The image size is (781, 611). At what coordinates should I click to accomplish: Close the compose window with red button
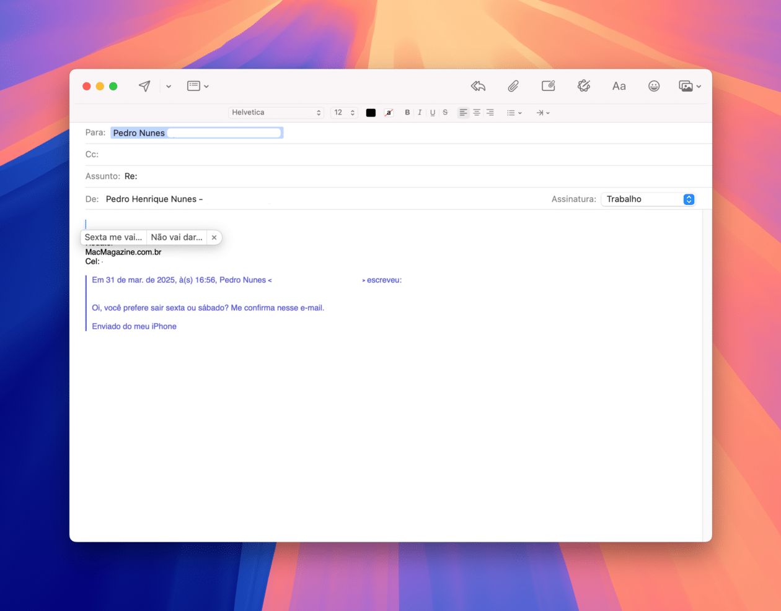click(x=87, y=86)
